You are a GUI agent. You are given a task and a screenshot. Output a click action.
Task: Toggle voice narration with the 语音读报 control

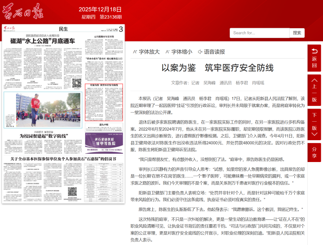point(209,51)
